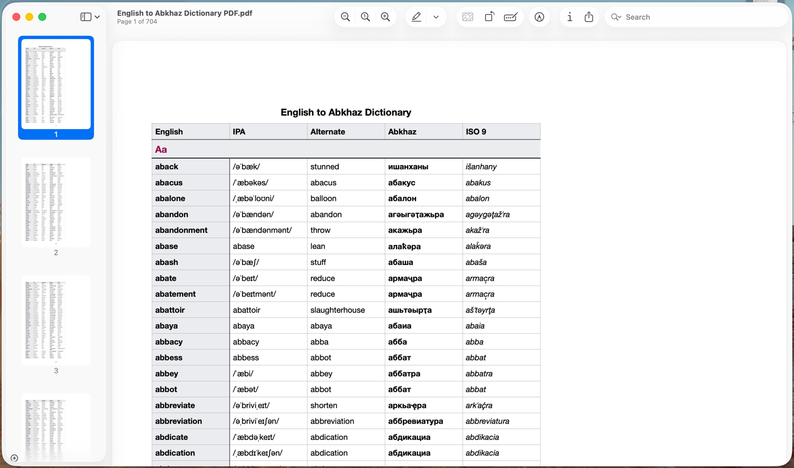794x468 pixels.
Task: Rotate the current page
Action: 489,16
